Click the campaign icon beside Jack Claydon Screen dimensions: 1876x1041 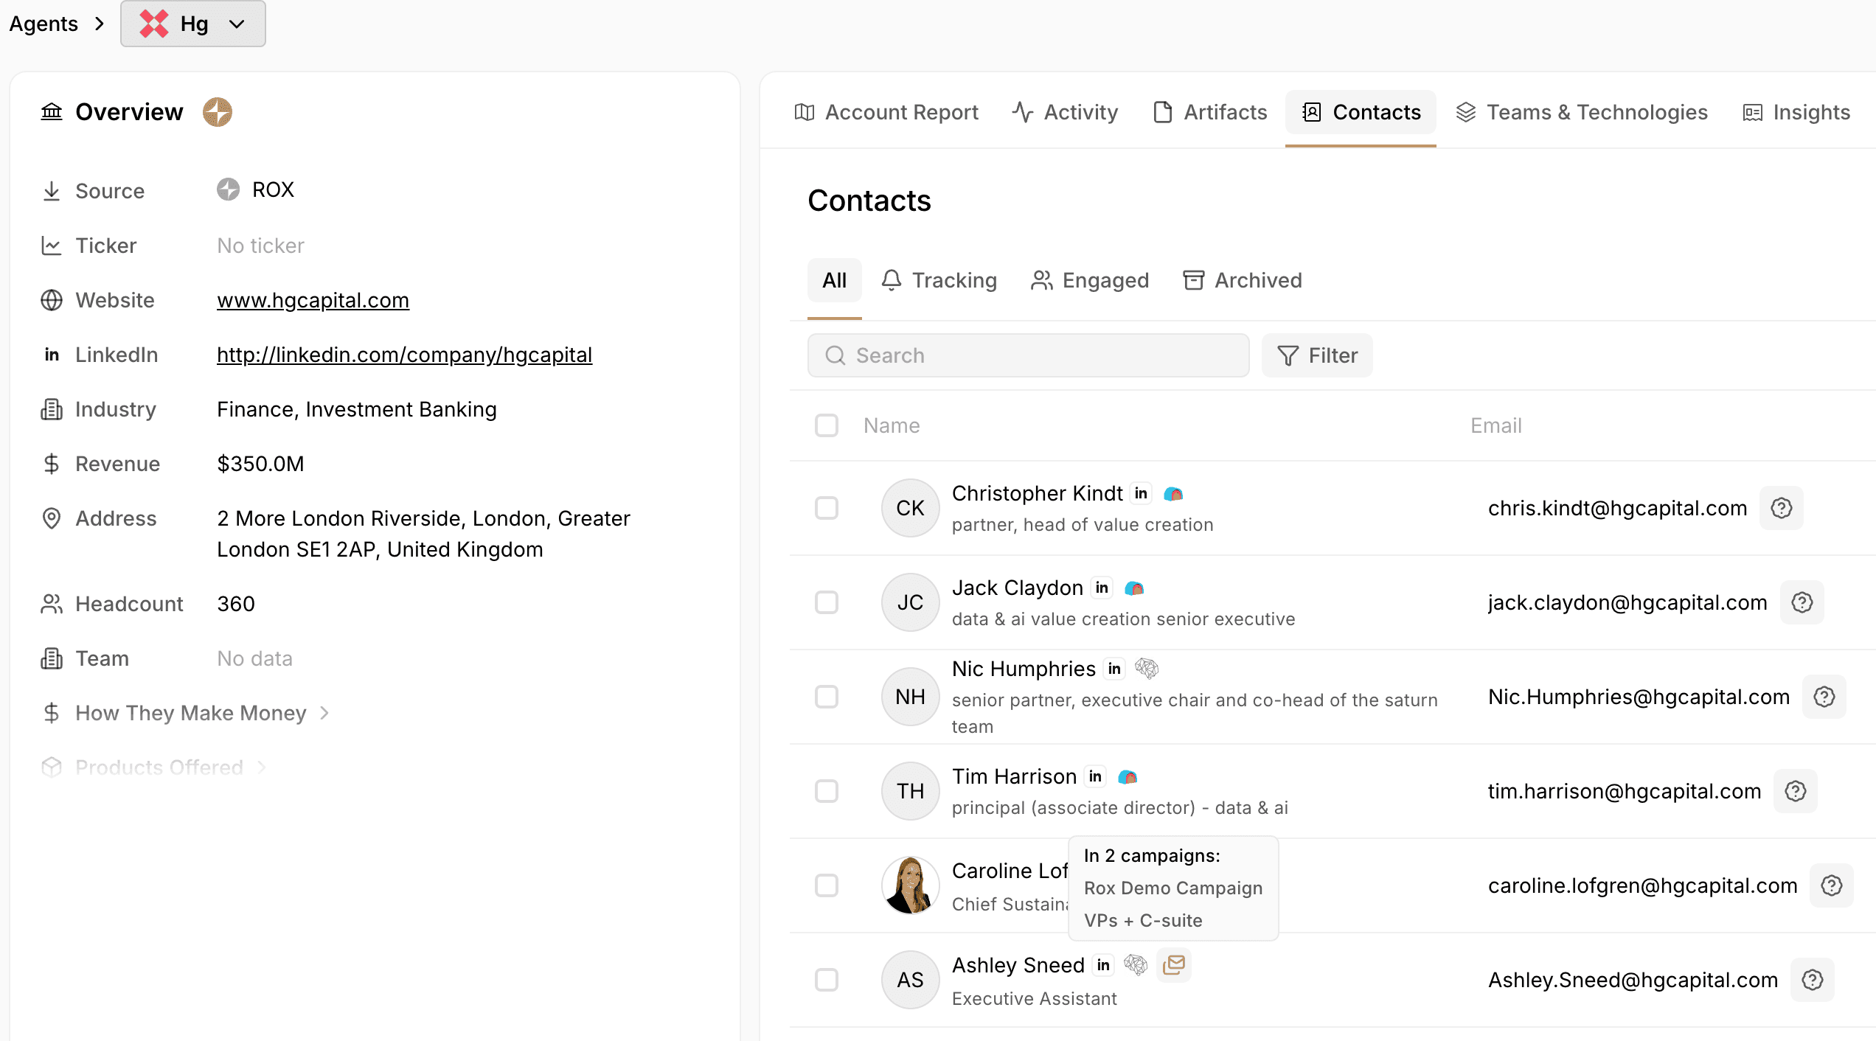1134,588
